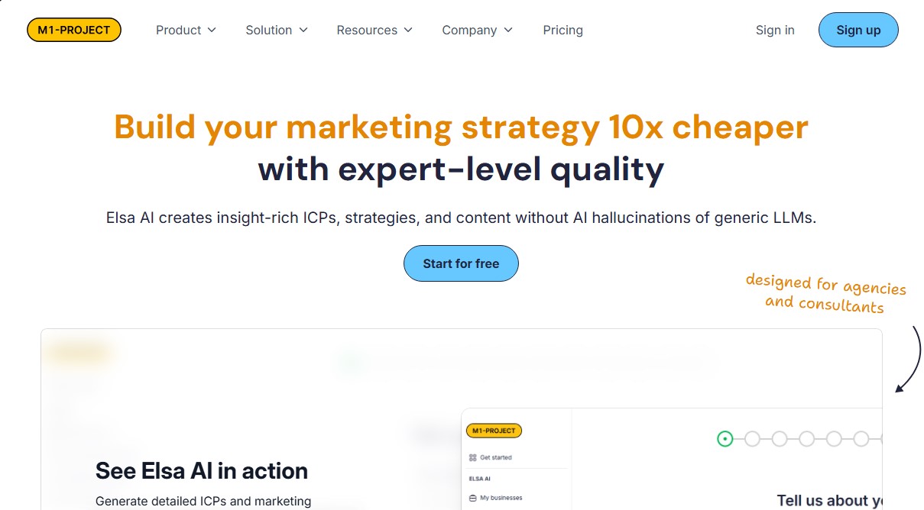Open the Resources dropdown menu
The height and width of the screenshot is (510, 924).
point(374,30)
